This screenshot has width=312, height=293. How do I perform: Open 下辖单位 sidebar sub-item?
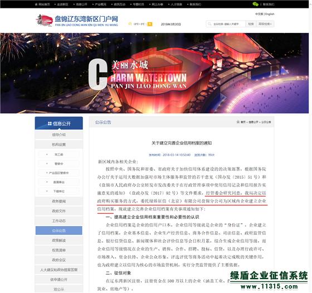(x=59, y=191)
